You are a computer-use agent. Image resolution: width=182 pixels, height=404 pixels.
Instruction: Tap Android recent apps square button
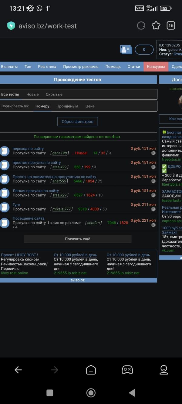click(50, 393)
